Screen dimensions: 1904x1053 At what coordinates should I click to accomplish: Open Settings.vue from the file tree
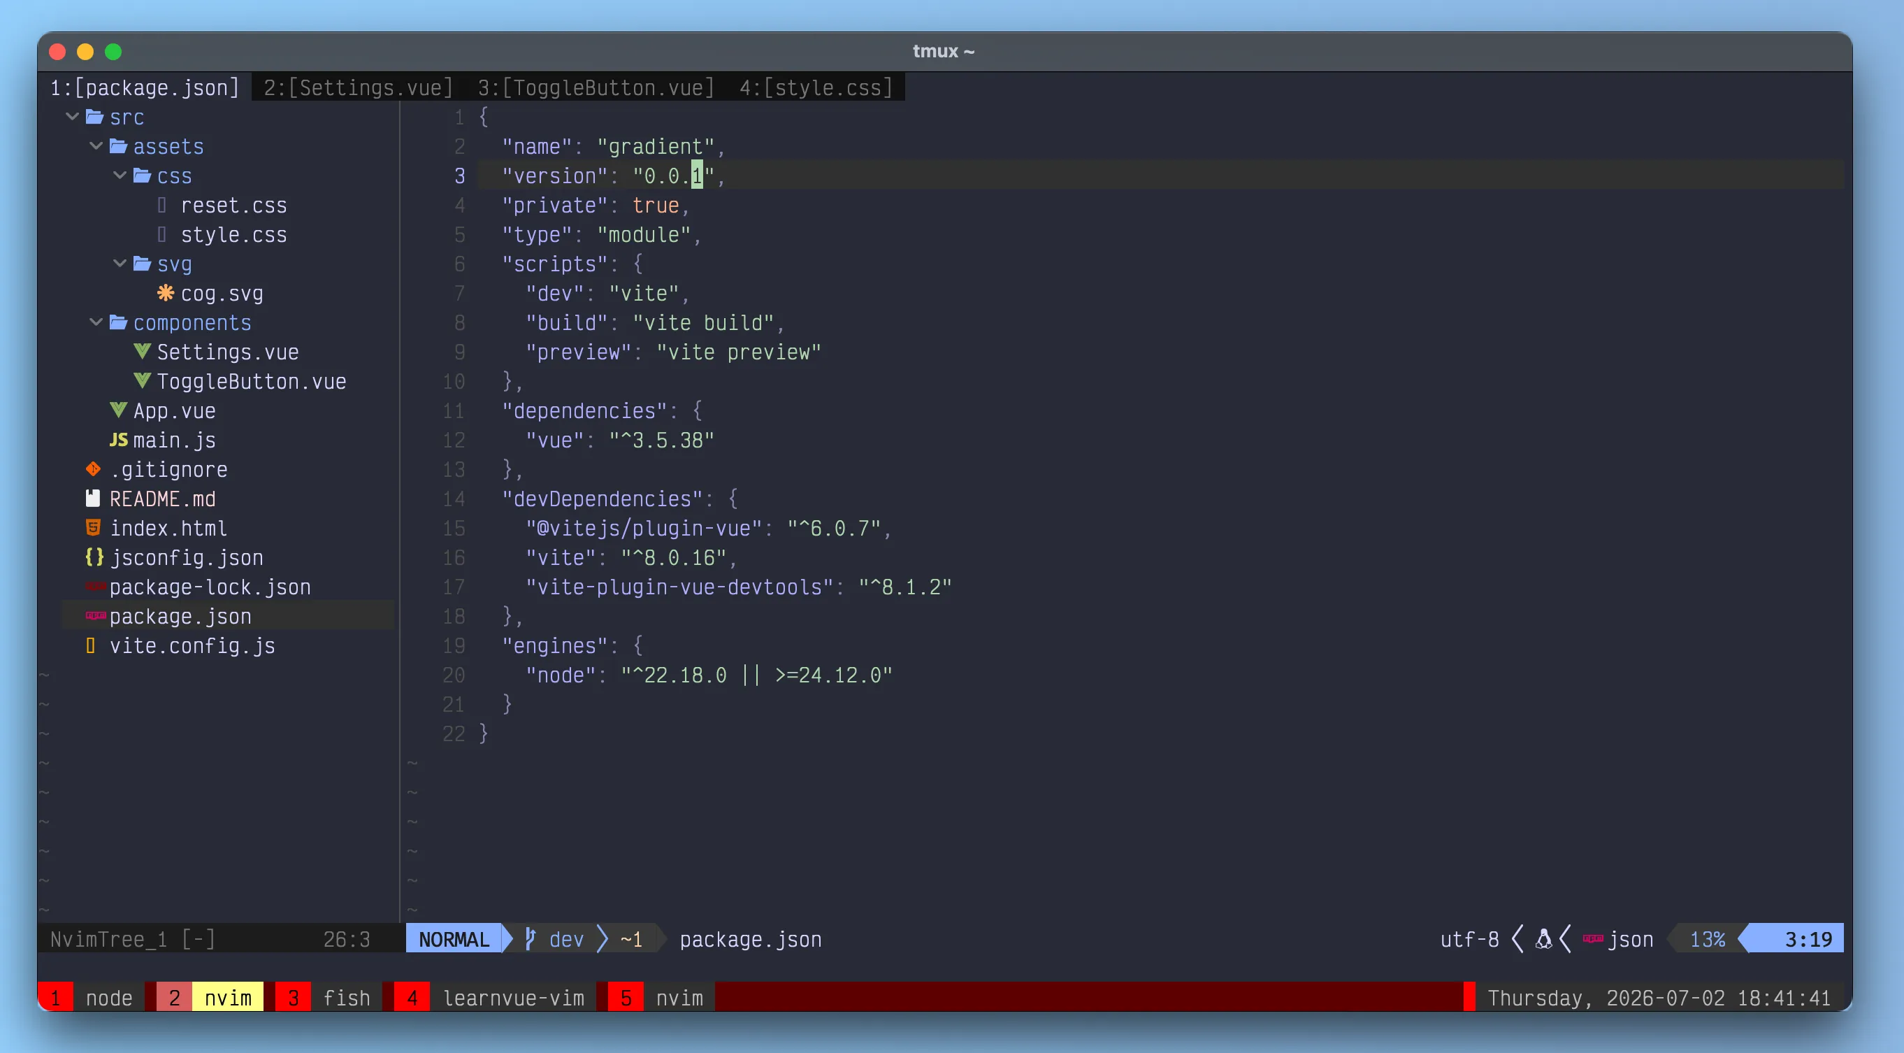click(228, 352)
